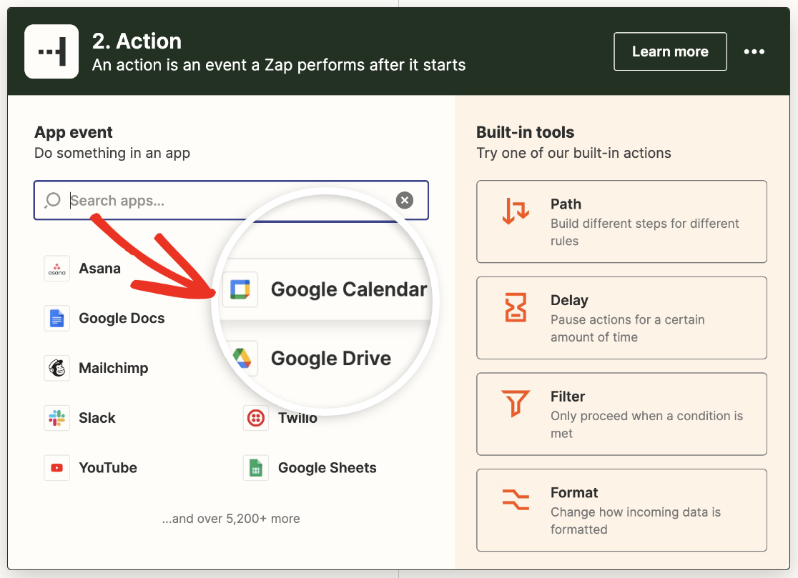Select the Mailchimp icon

[57, 368]
